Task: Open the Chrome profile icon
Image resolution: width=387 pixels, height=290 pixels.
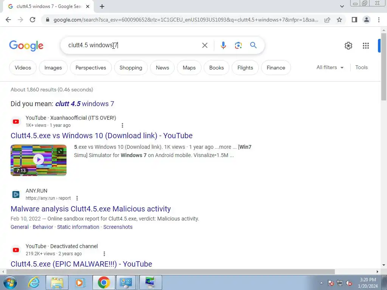Action: point(367,20)
